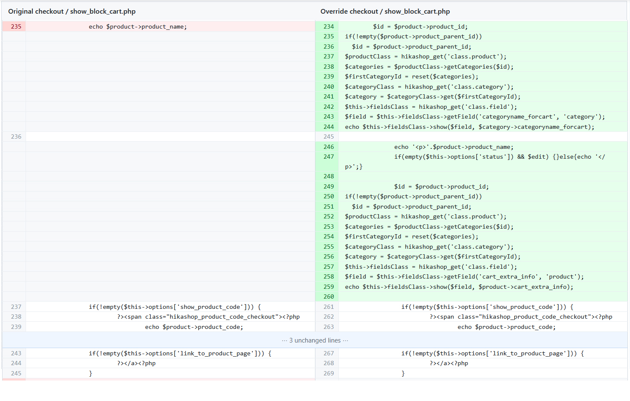Click the reset($categories) code on line 254
Viewport: 630px width, 401px height.
(x=412, y=236)
